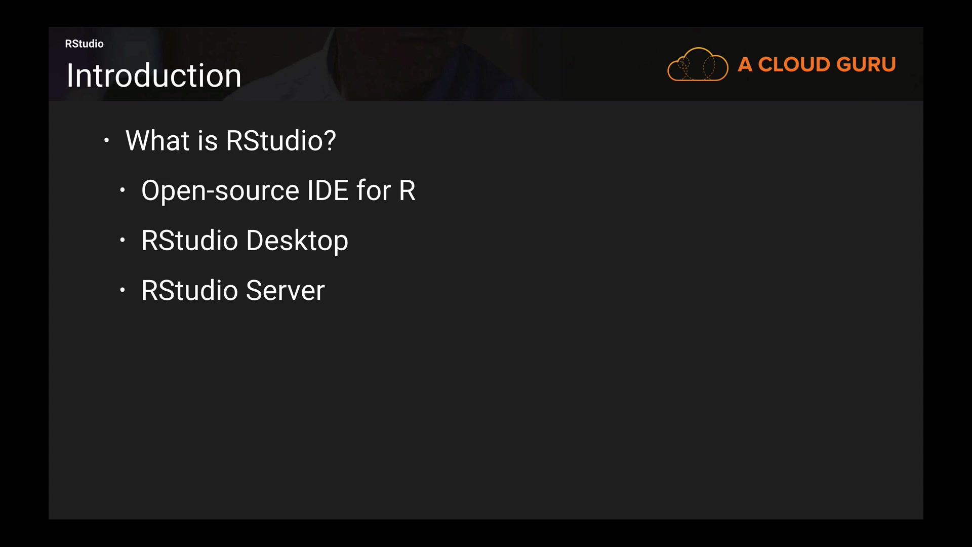Click the word 'for' in the IDE bullet
Viewport: 972px width, 547px height.
pyautogui.click(x=374, y=191)
